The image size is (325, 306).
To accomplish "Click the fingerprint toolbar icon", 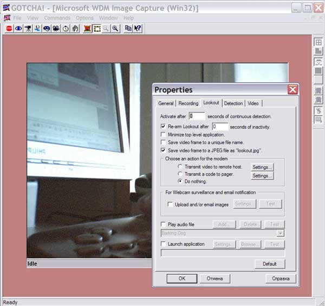I will tap(75, 28).
